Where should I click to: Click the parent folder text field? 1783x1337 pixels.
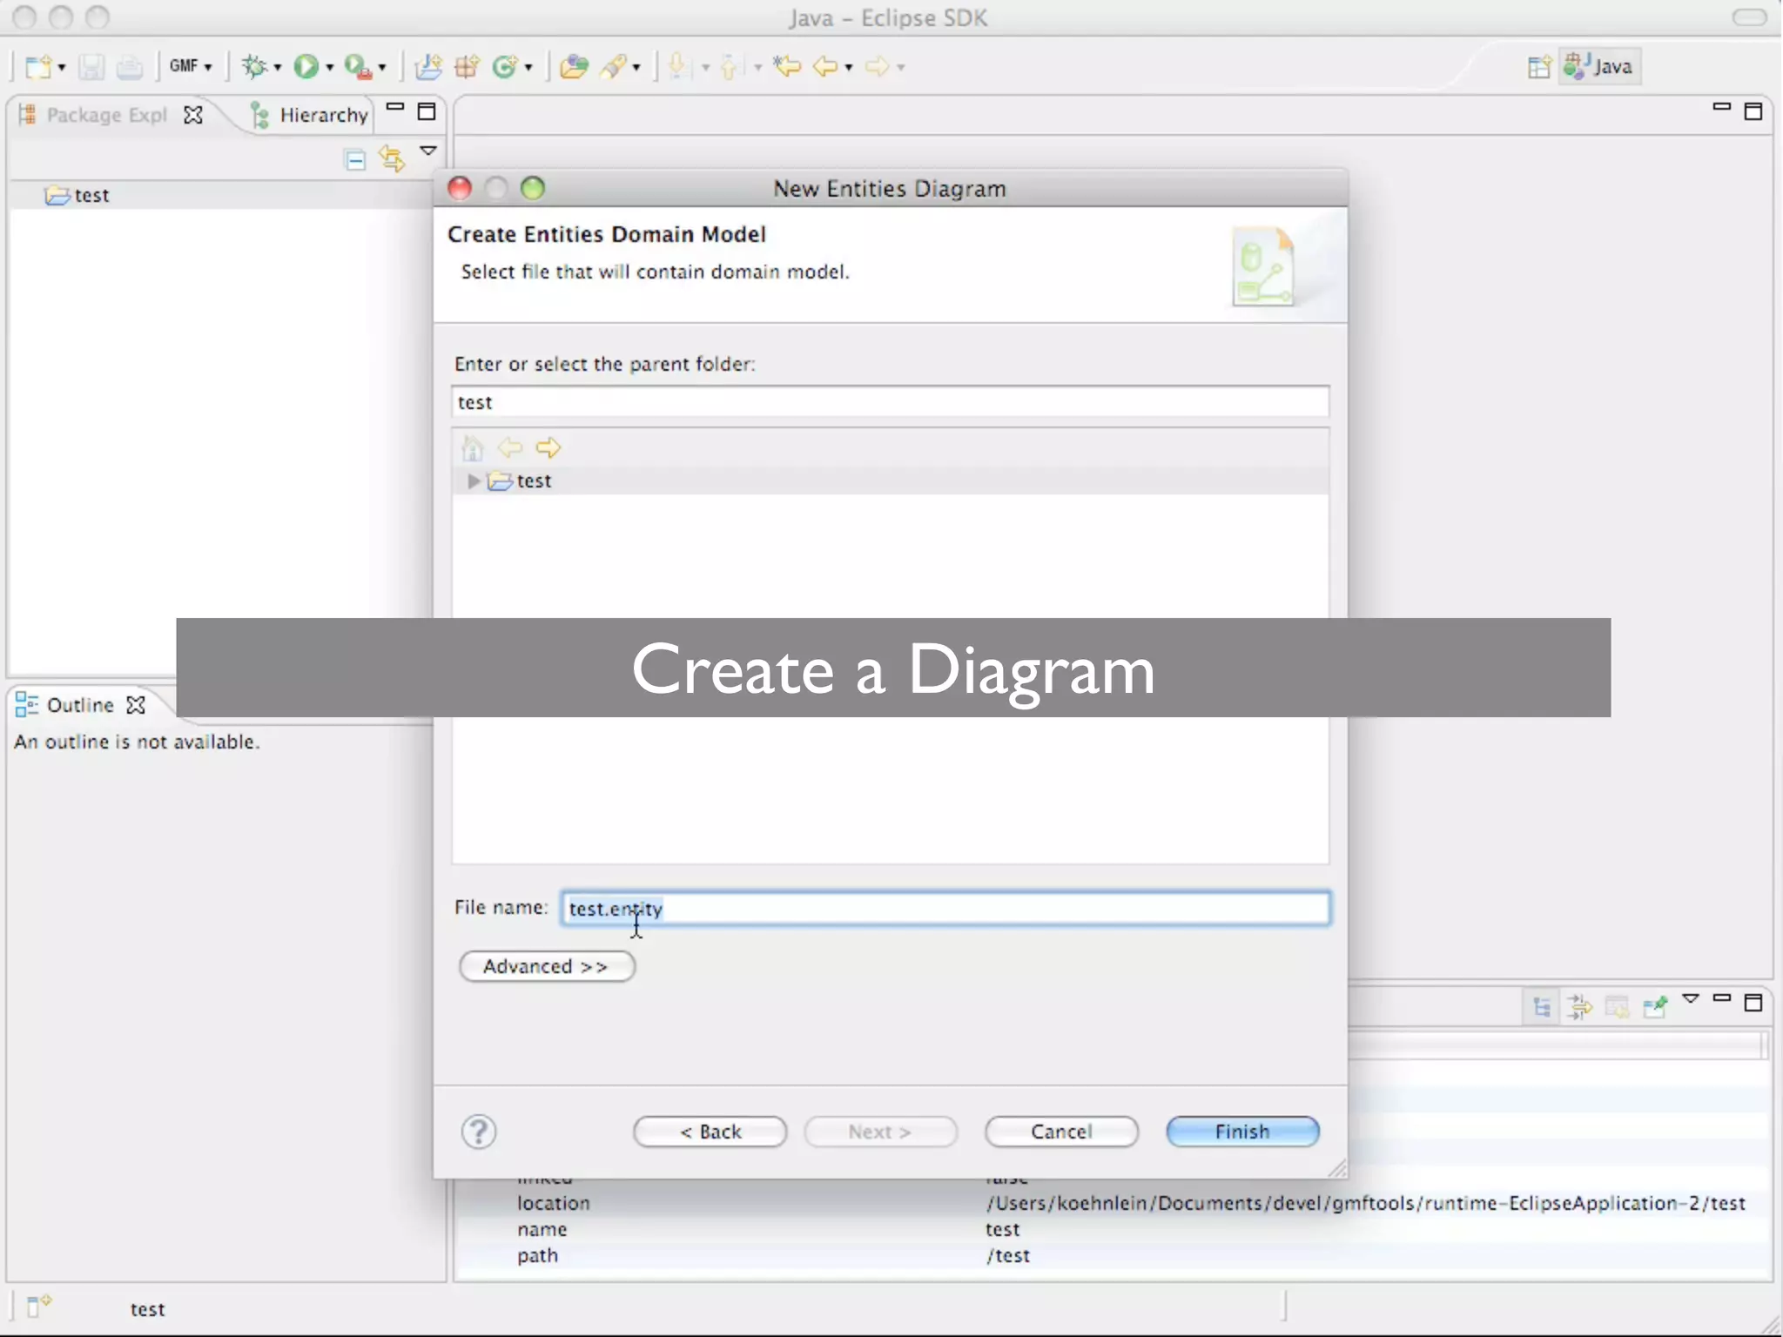890,402
